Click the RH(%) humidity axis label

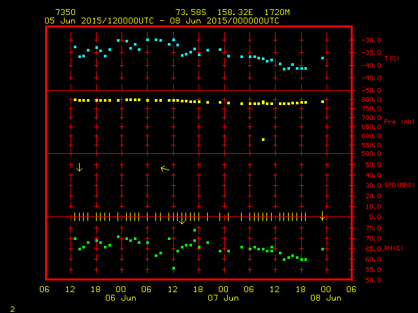(394, 248)
